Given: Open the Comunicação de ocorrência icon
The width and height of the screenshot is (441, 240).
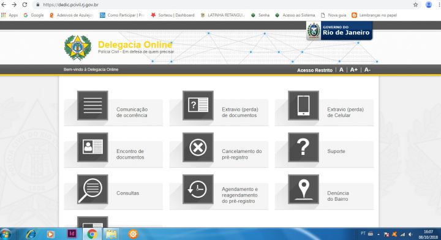Looking at the screenshot, I should [x=92, y=105].
